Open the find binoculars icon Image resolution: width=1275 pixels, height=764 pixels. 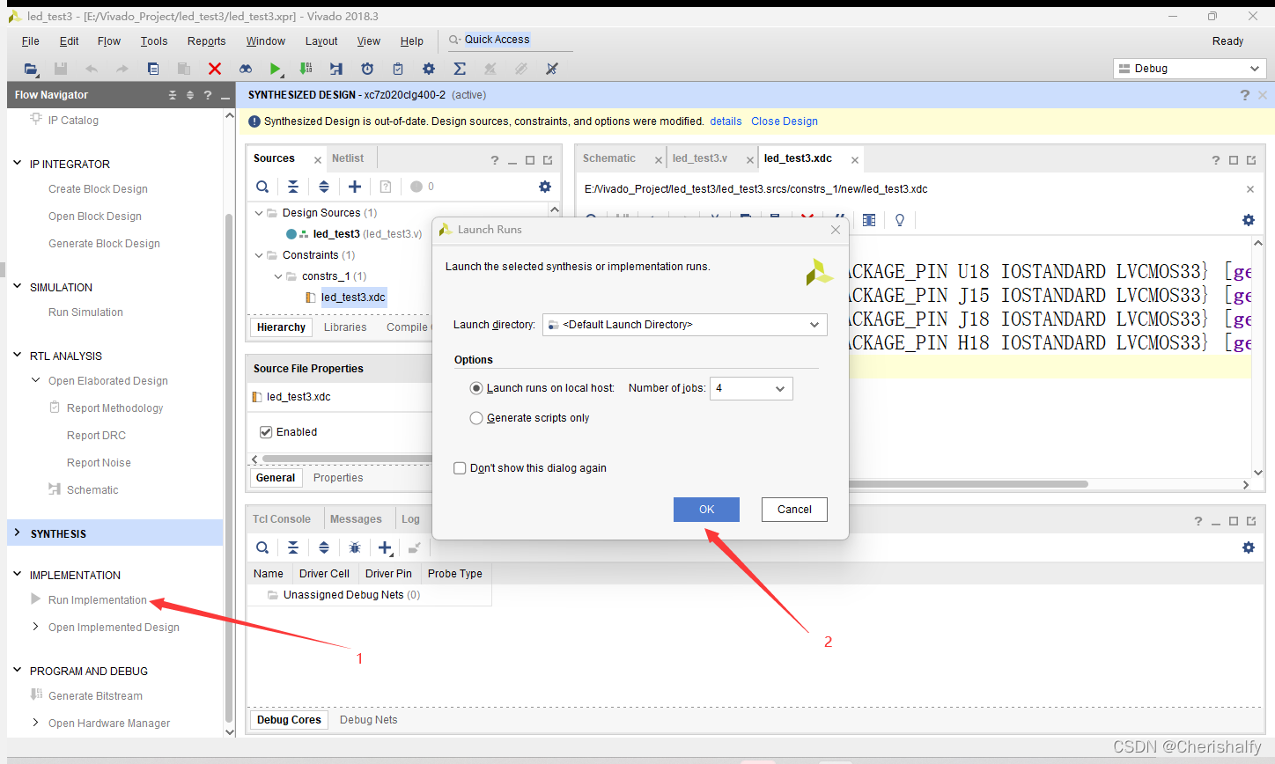tap(246, 69)
